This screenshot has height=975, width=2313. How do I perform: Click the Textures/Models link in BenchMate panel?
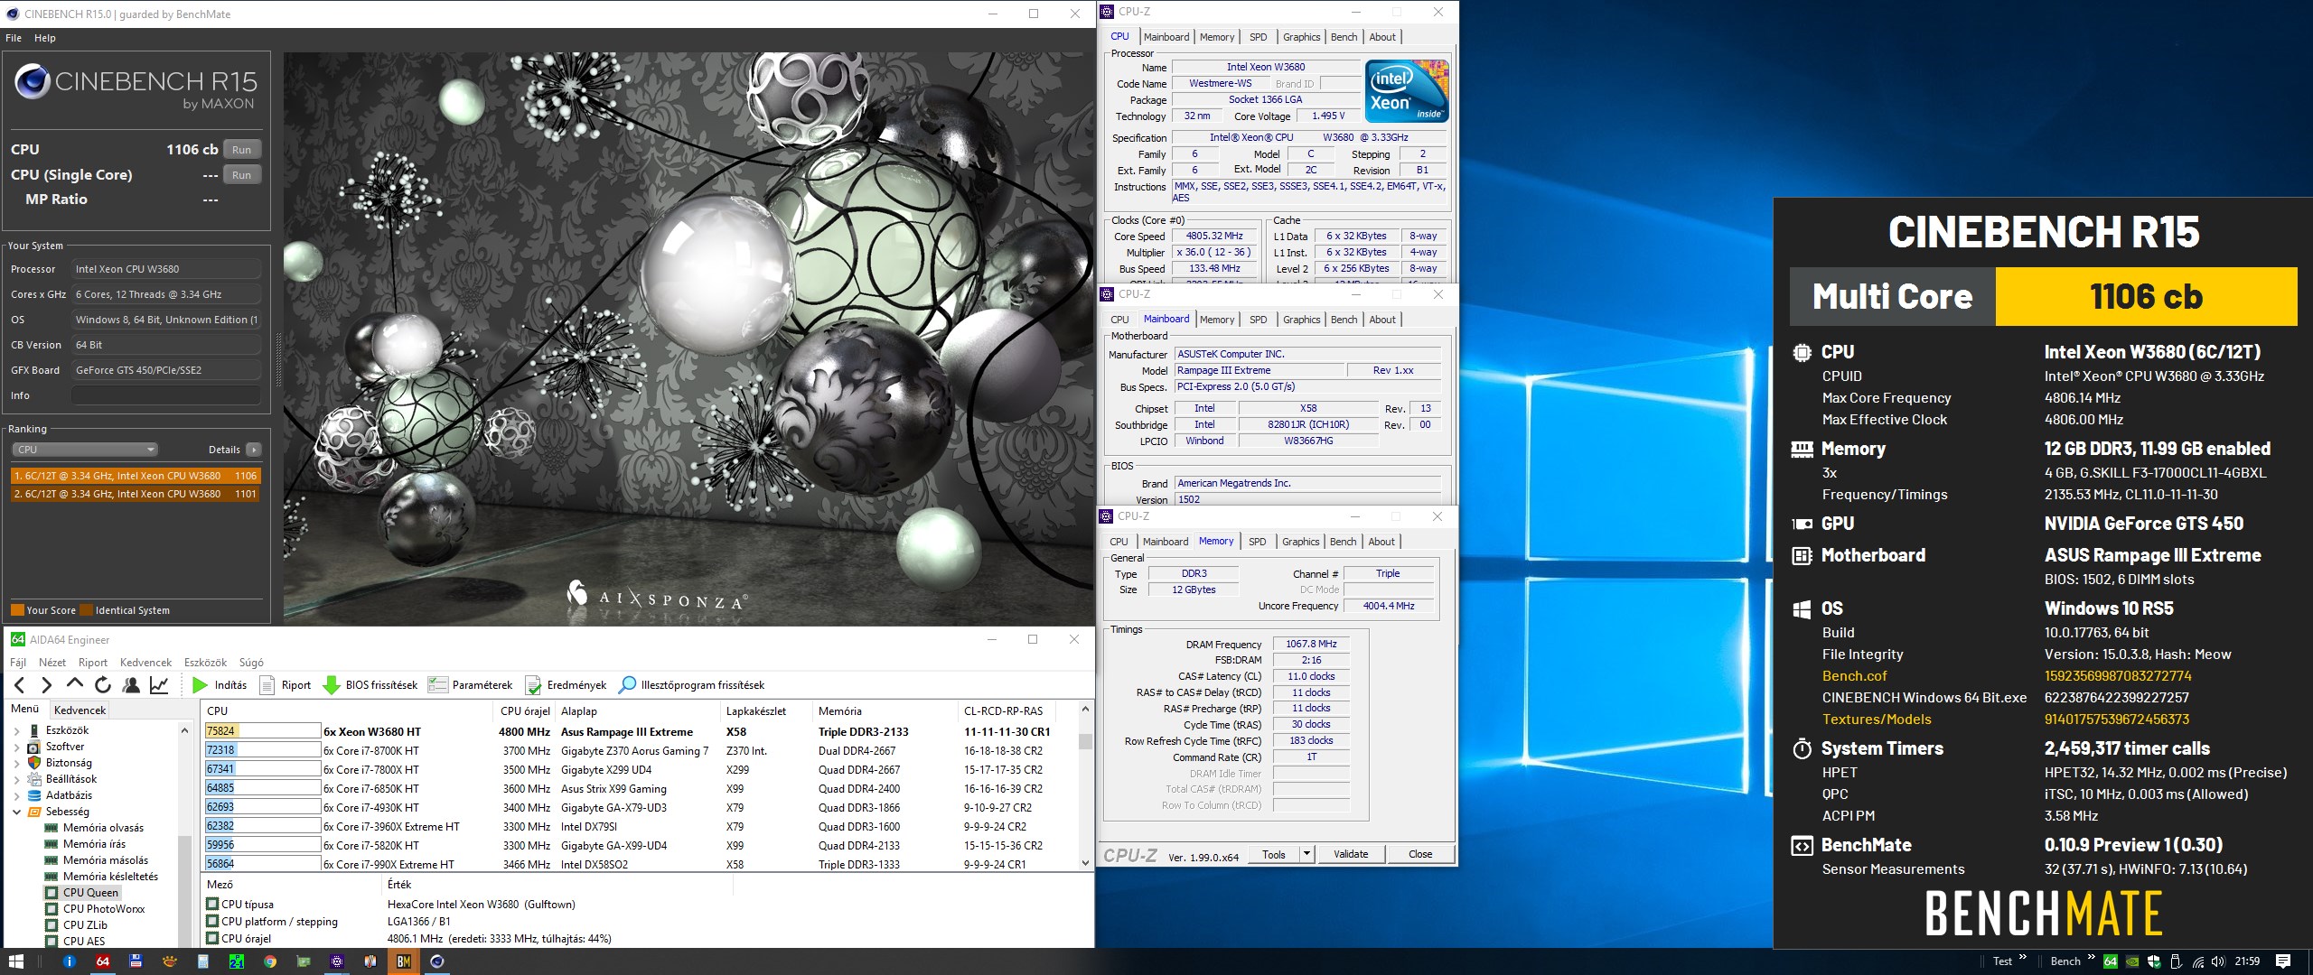[1877, 720]
